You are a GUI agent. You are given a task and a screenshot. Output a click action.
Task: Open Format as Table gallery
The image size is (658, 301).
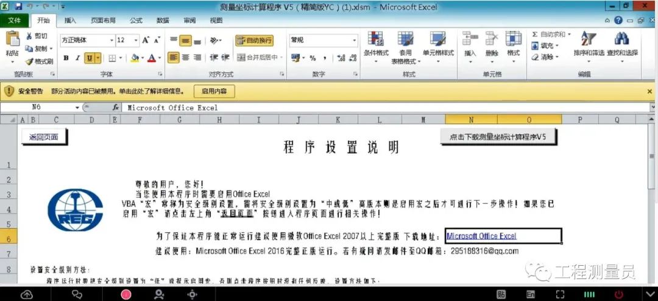[406, 47]
